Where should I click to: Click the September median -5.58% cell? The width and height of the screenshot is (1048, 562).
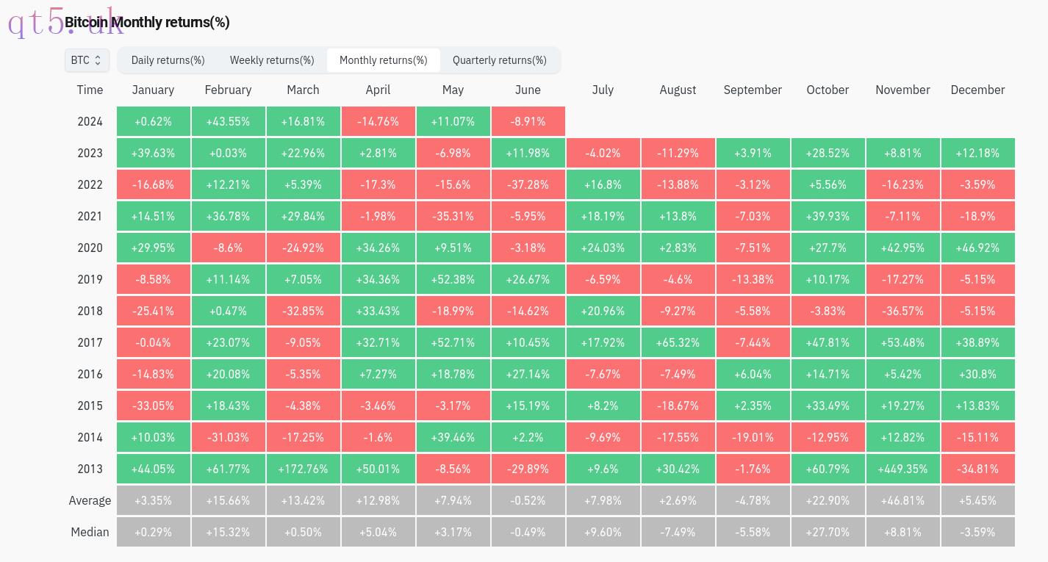coord(753,532)
